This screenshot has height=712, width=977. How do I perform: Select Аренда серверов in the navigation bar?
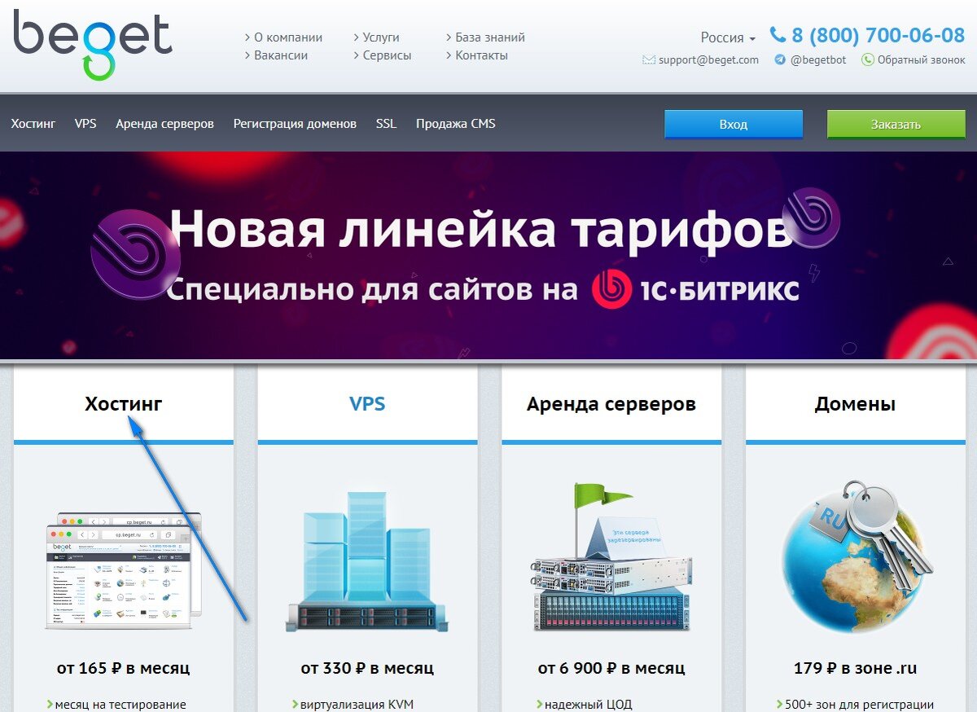coord(164,124)
